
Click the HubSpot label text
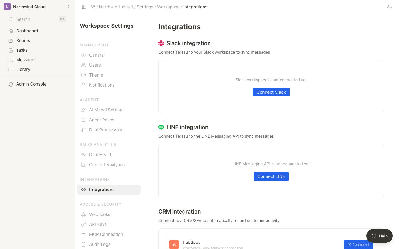point(191,242)
